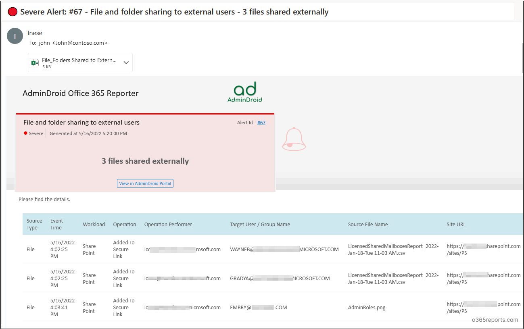Viewport: 524px width, 329px height.
Task: Click the sharepoint.com/sites/PS site URL
Action: coord(483,249)
